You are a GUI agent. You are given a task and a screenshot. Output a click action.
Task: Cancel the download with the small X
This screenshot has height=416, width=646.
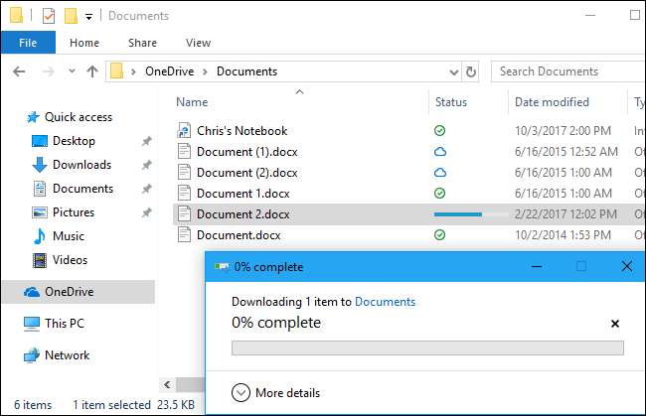coord(614,324)
